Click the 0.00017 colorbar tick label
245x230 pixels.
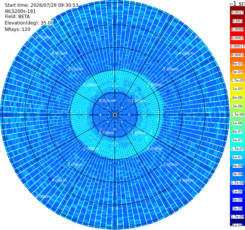coord(237,46)
